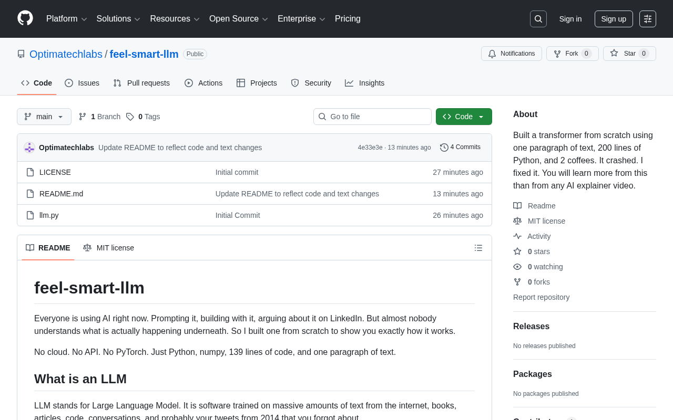Click the MIT license scales icon
This screenshot has height=420, width=673.
click(x=517, y=220)
